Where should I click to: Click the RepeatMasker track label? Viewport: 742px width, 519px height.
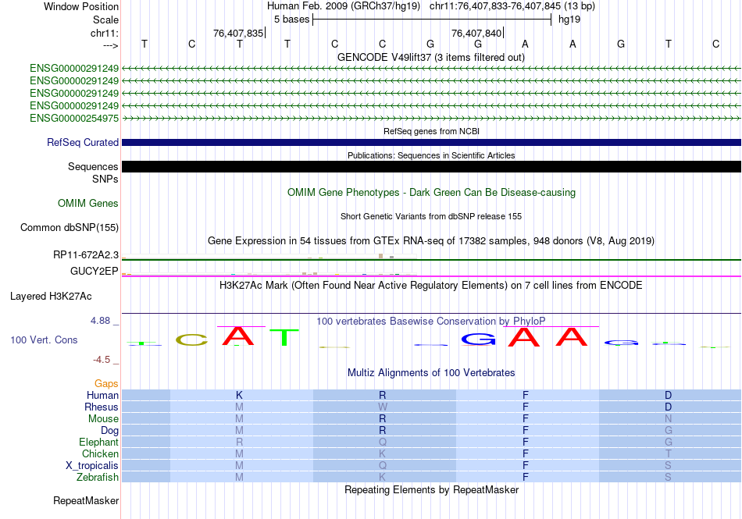(x=86, y=500)
